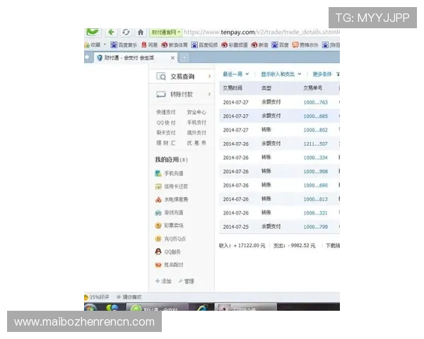The width and height of the screenshot is (424, 339).
Task: Expand the 交易查询 arrow chevron
Action: pos(209,76)
